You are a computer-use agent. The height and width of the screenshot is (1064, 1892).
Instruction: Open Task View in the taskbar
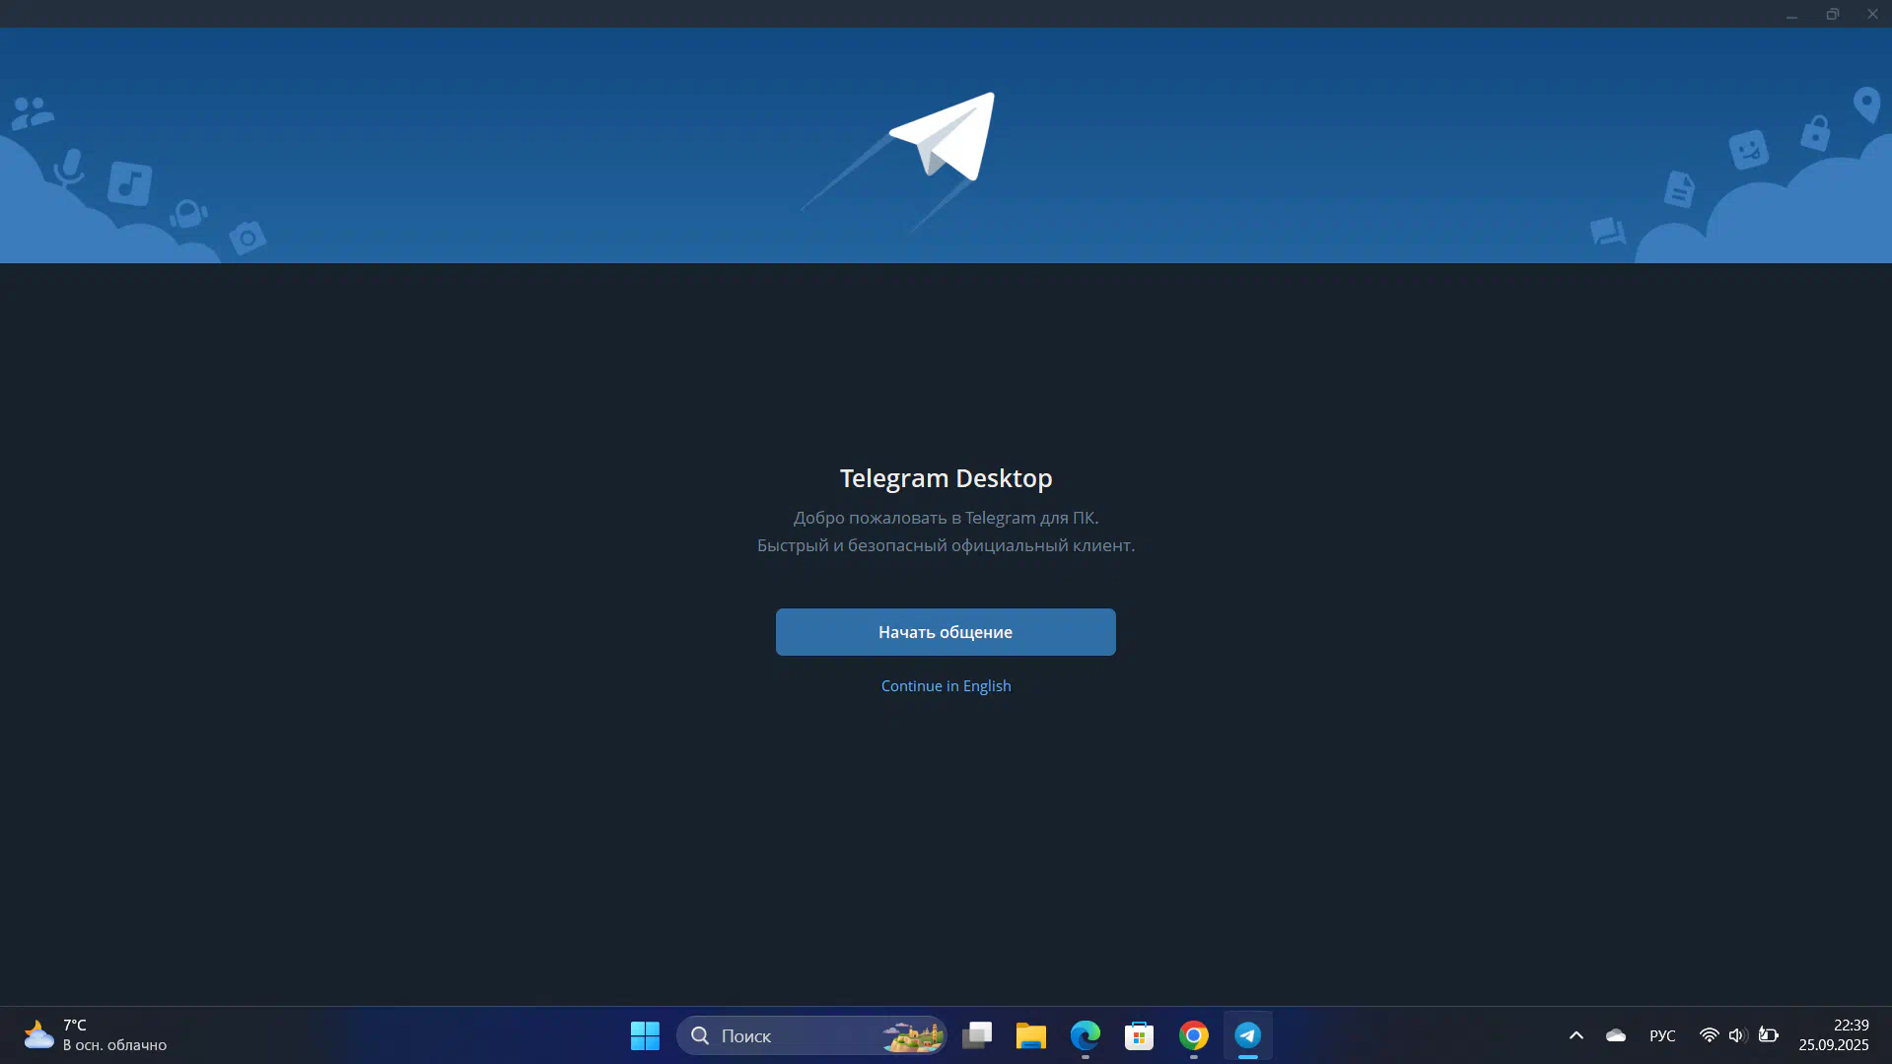coord(976,1035)
